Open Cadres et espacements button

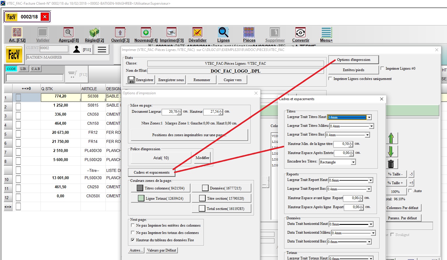click(151, 172)
